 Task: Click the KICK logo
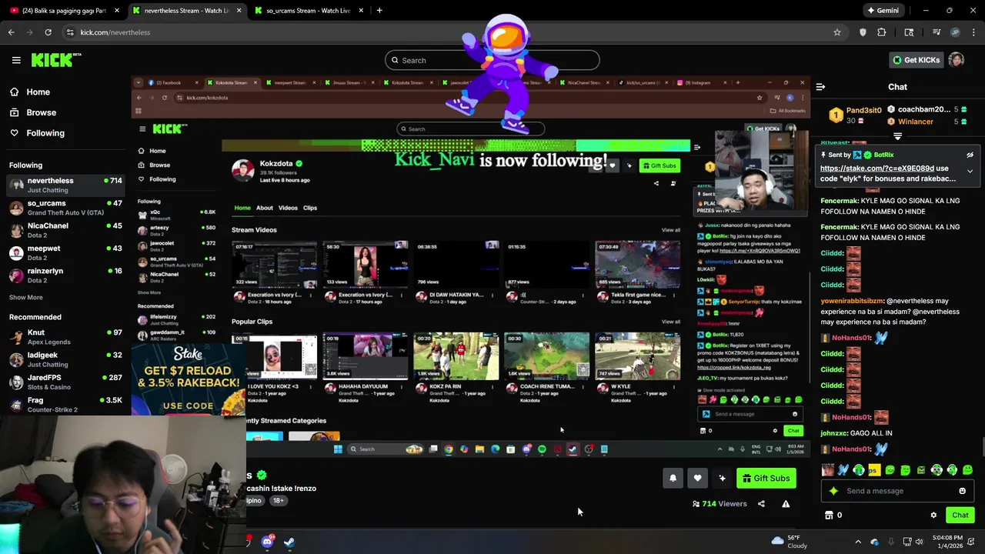[56, 60]
